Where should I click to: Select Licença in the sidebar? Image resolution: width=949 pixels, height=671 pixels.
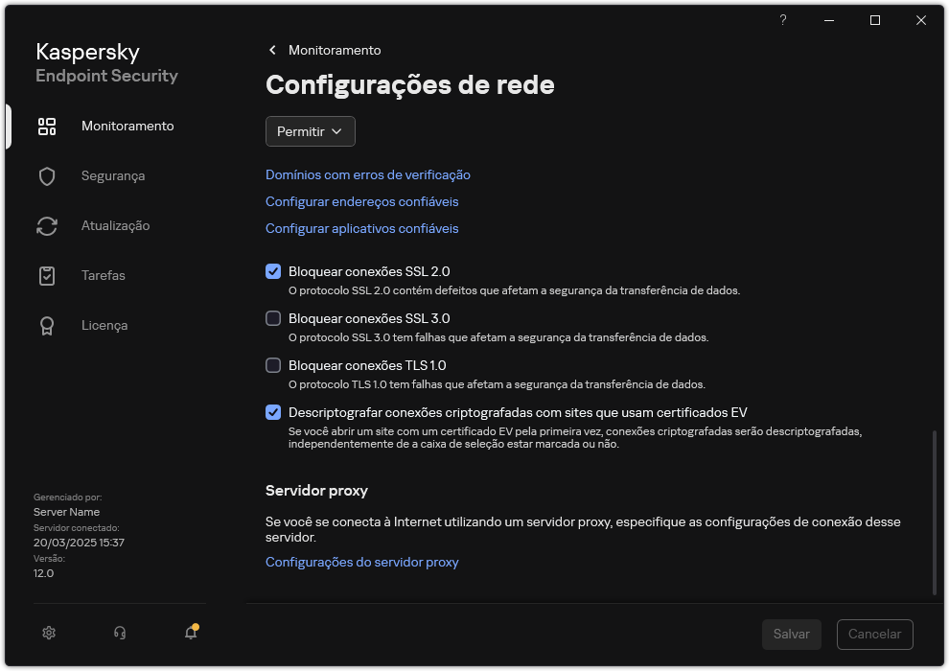tap(103, 325)
